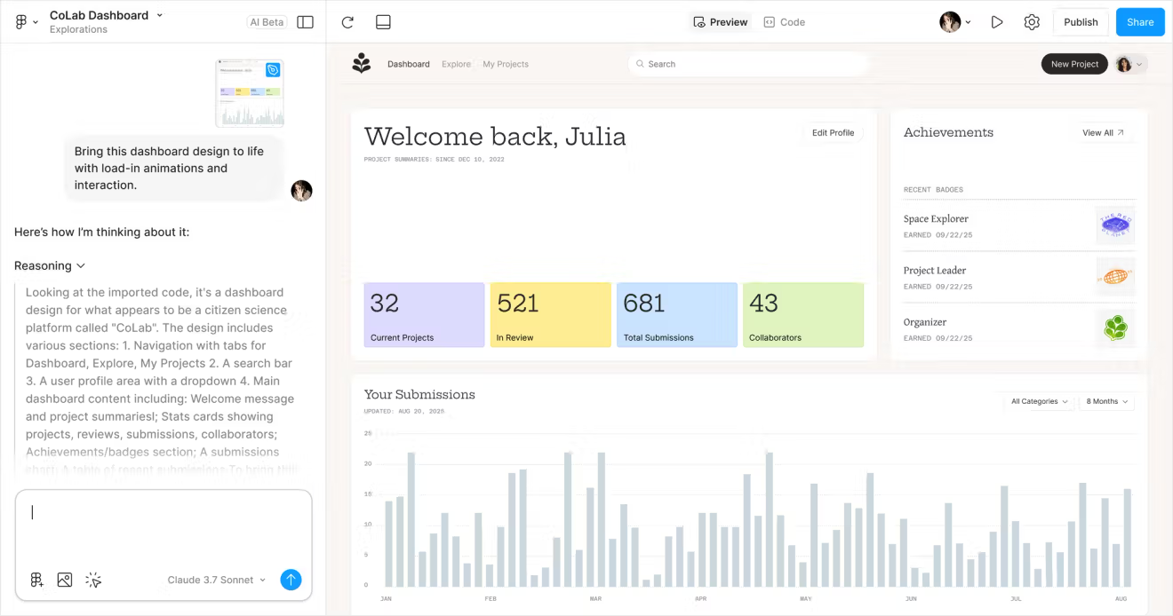Click the CoLab leaf logo
This screenshot has width=1173, height=616.
click(362, 63)
